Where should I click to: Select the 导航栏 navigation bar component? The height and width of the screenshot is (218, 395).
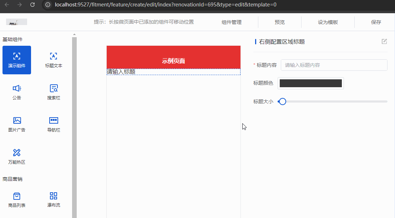click(x=54, y=124)
